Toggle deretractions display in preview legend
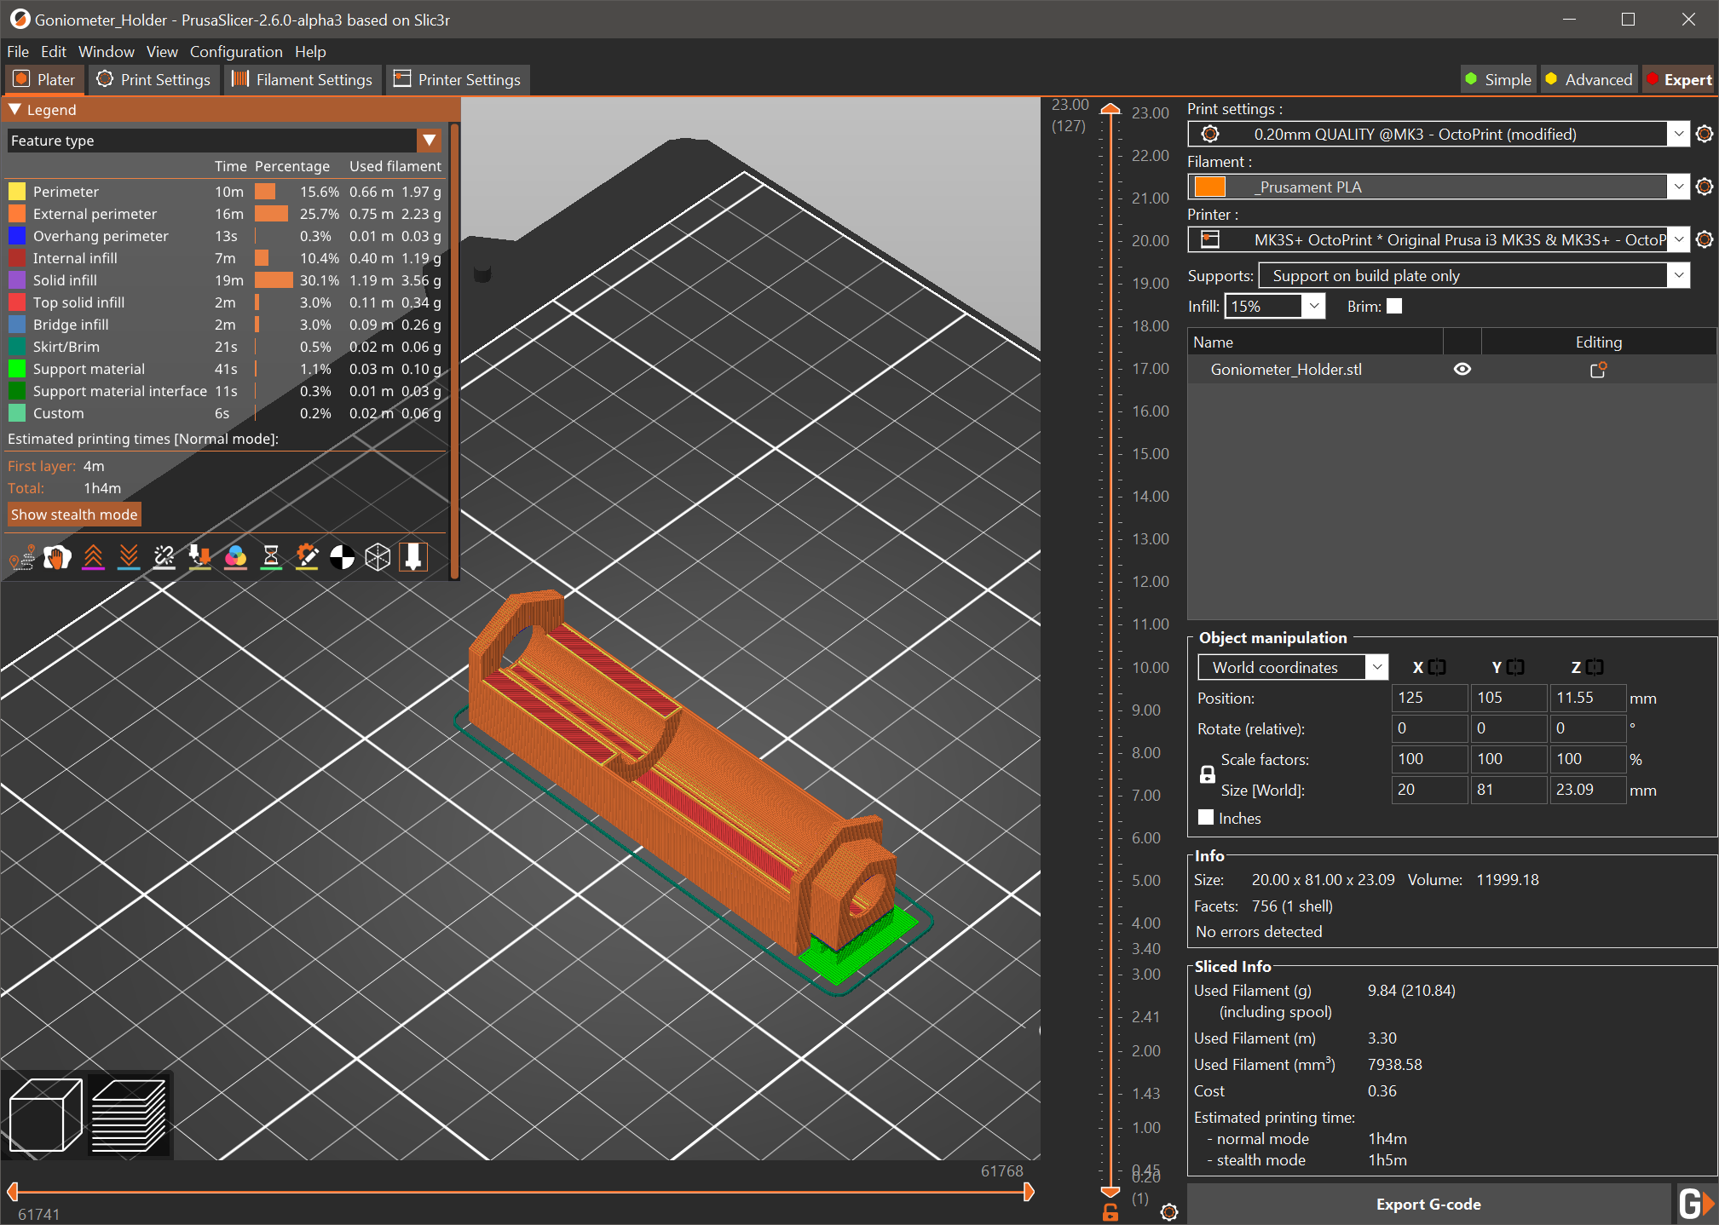Image resolution: width=1719 pixels, height=1225 pixels. 129,557
